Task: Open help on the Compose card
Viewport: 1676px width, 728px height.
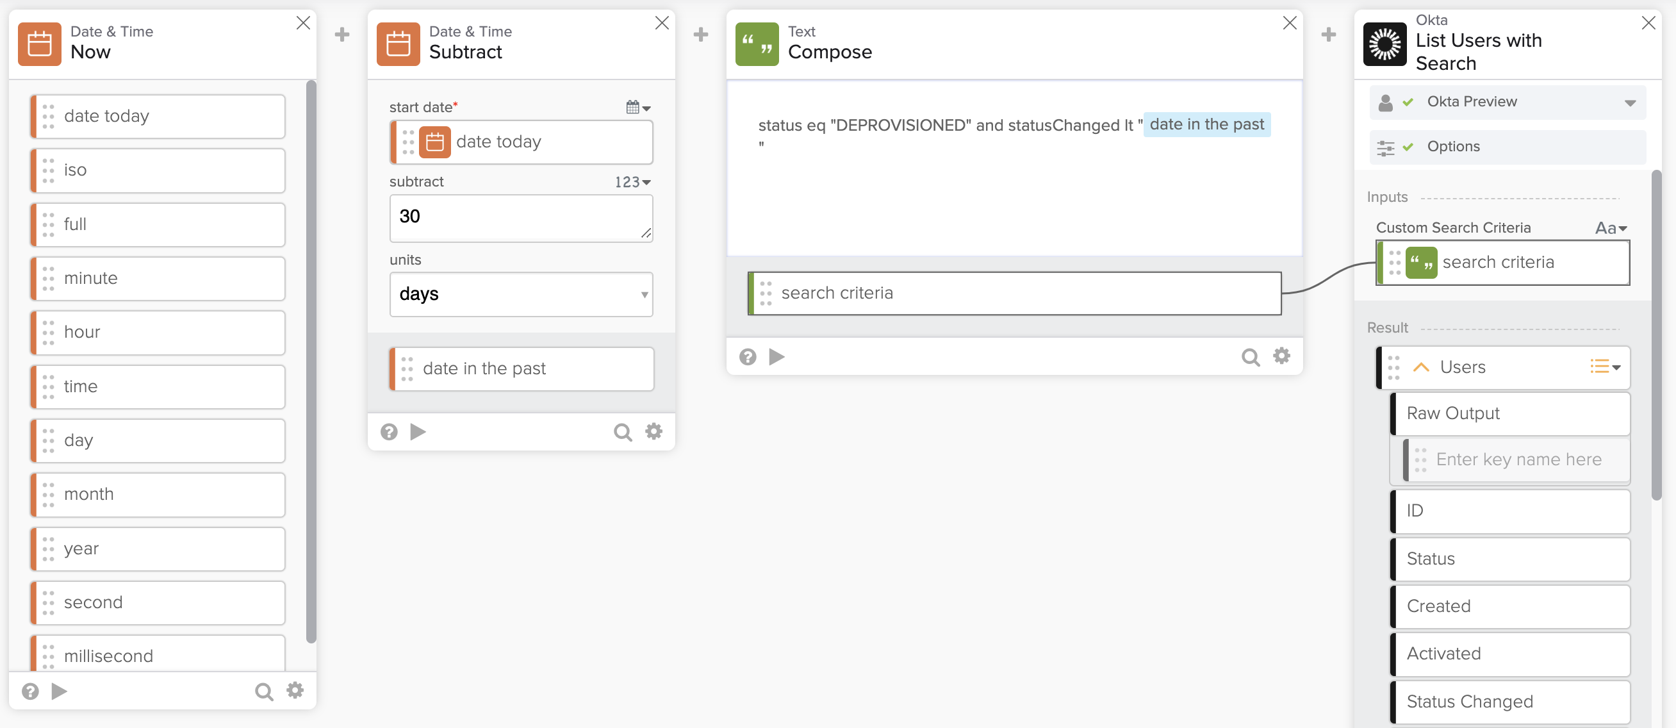Action: [x=748, y=356]
